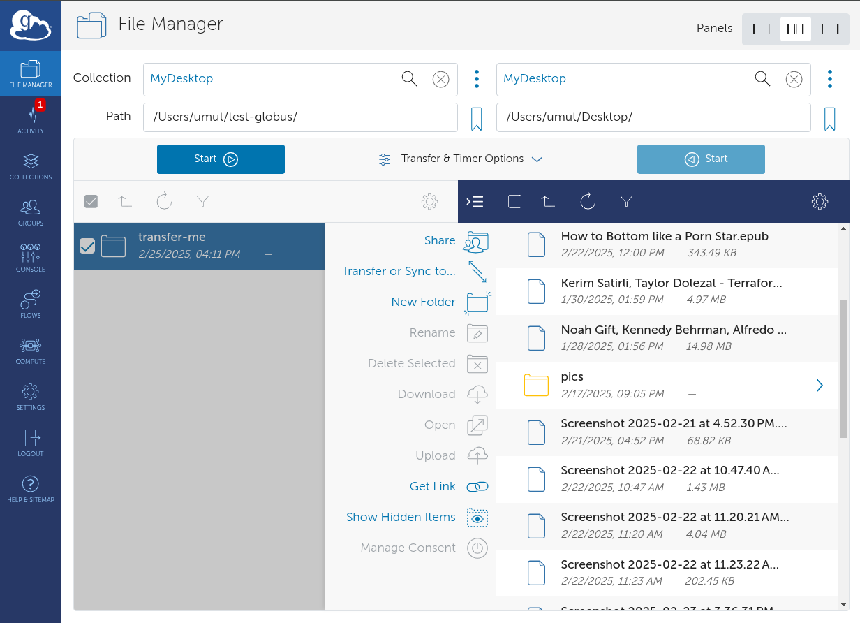Create a New Folder

440,302
